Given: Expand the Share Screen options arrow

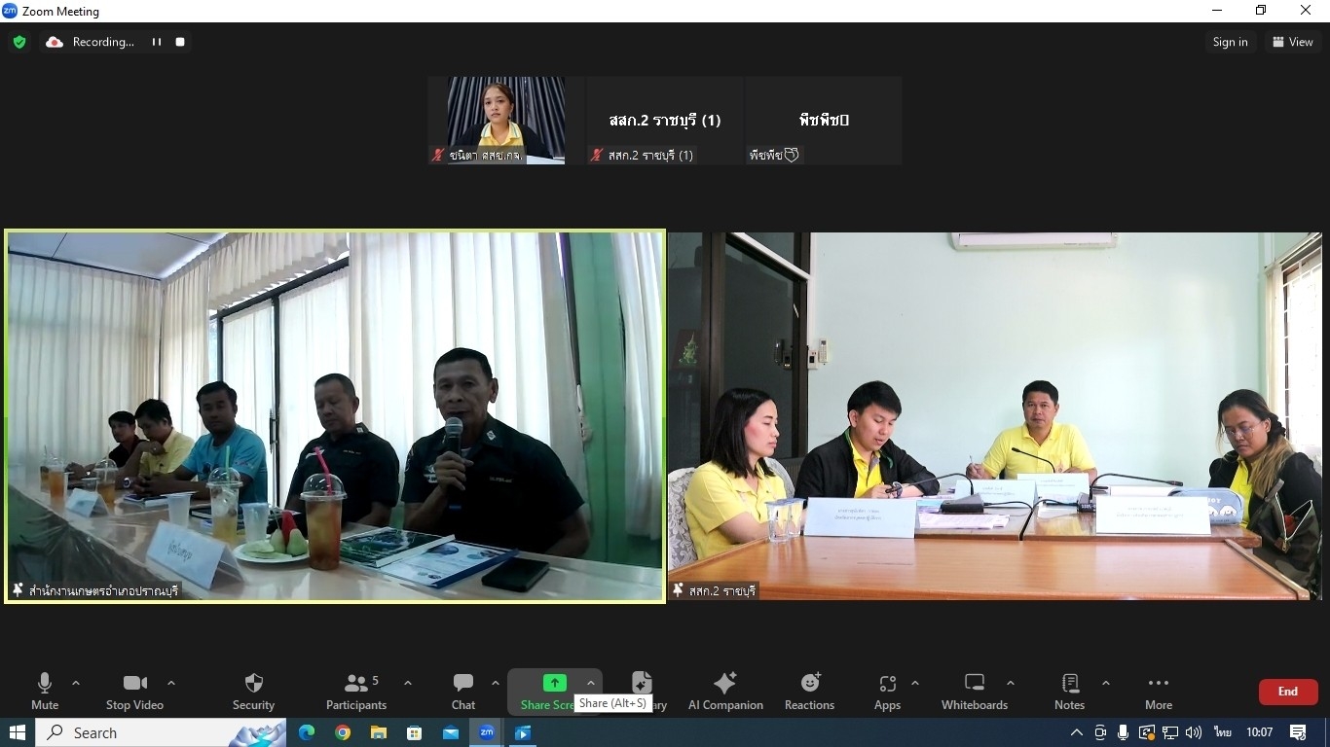Looking at the screenshot, I should [x=590, y=683].
